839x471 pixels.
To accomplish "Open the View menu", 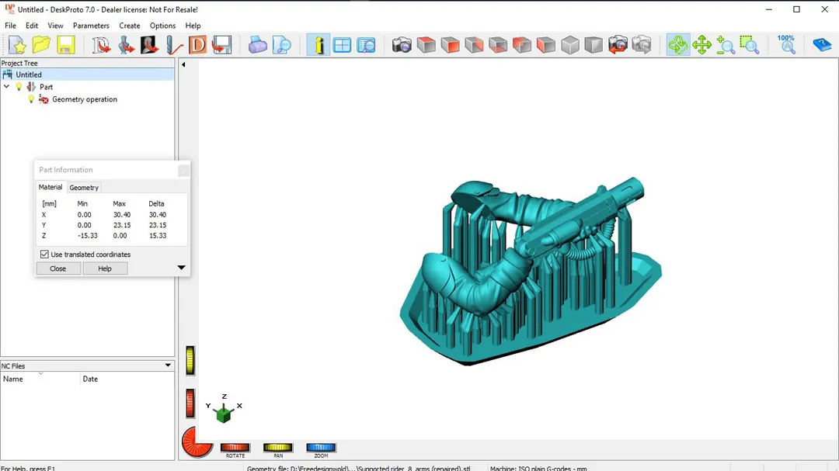I will tap(55, 26).
